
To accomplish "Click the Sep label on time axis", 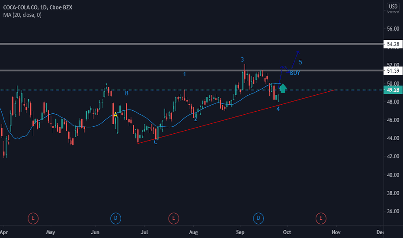I will coord(240,232).
